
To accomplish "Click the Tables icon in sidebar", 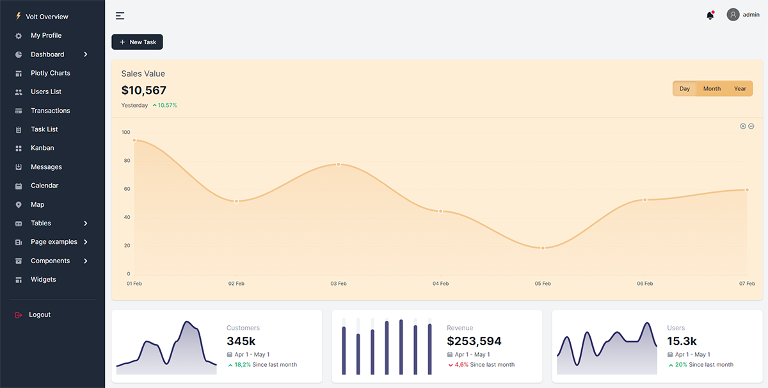I will pos(19,223).
